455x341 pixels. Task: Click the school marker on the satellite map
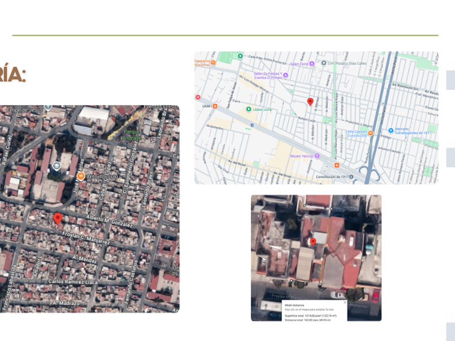(56, 166)
